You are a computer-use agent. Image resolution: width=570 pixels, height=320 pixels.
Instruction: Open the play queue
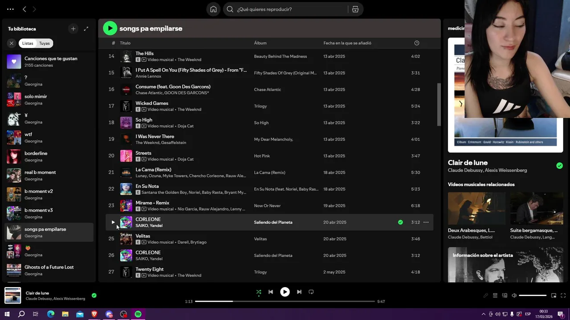pyautogui.click(x=495, y=296)
